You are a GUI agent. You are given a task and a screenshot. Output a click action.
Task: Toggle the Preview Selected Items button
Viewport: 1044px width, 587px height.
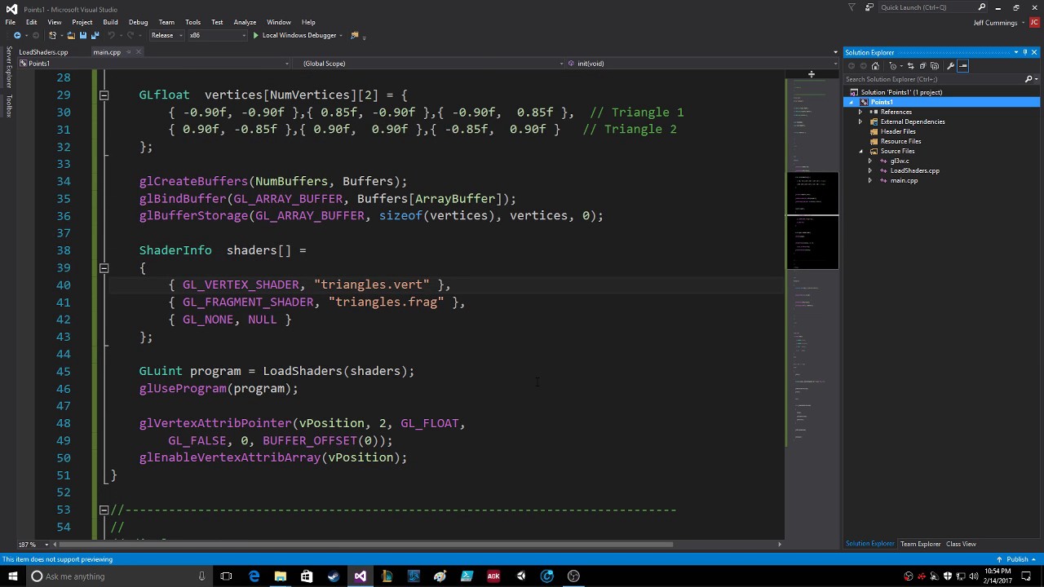(962, 66)
